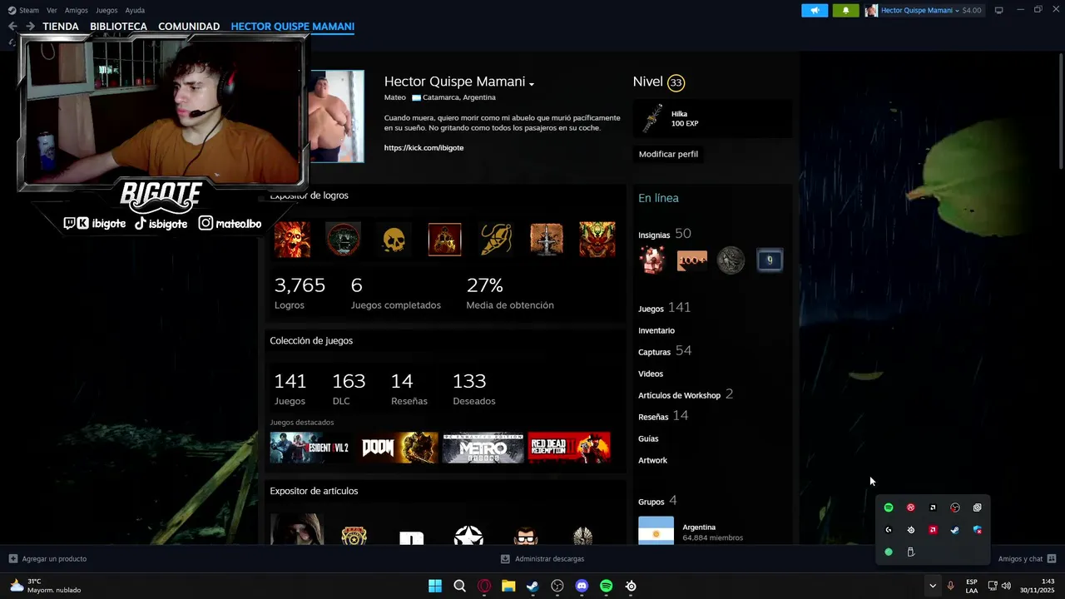The height and width of the screenshot is (599, 1065).
Task: Open the Inventario link
Action: tap(656, 330)
